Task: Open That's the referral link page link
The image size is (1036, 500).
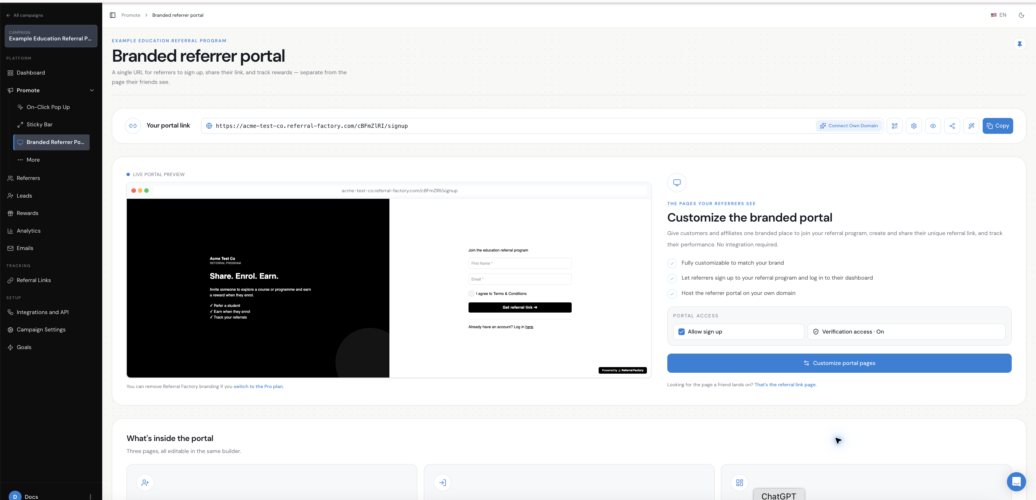Action: point(785,385)
